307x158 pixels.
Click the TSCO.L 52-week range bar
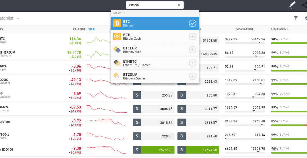pyautogui.click(x=245, y=139)
